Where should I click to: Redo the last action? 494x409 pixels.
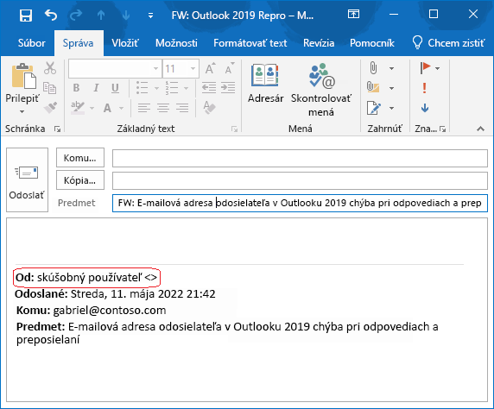[x=76, y=15]
